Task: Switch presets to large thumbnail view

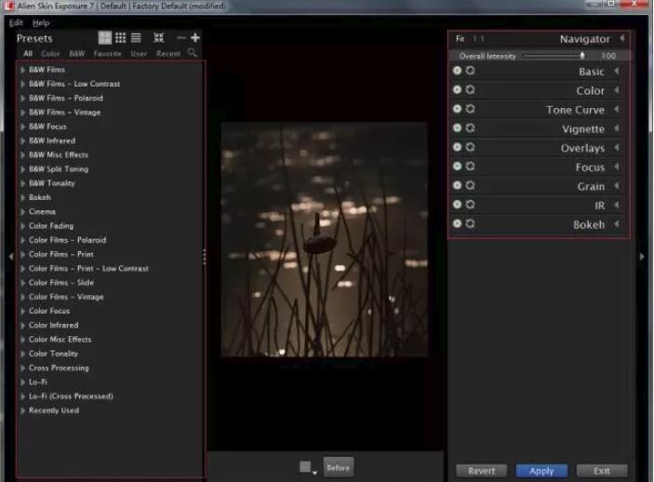Action: (105, 38)
